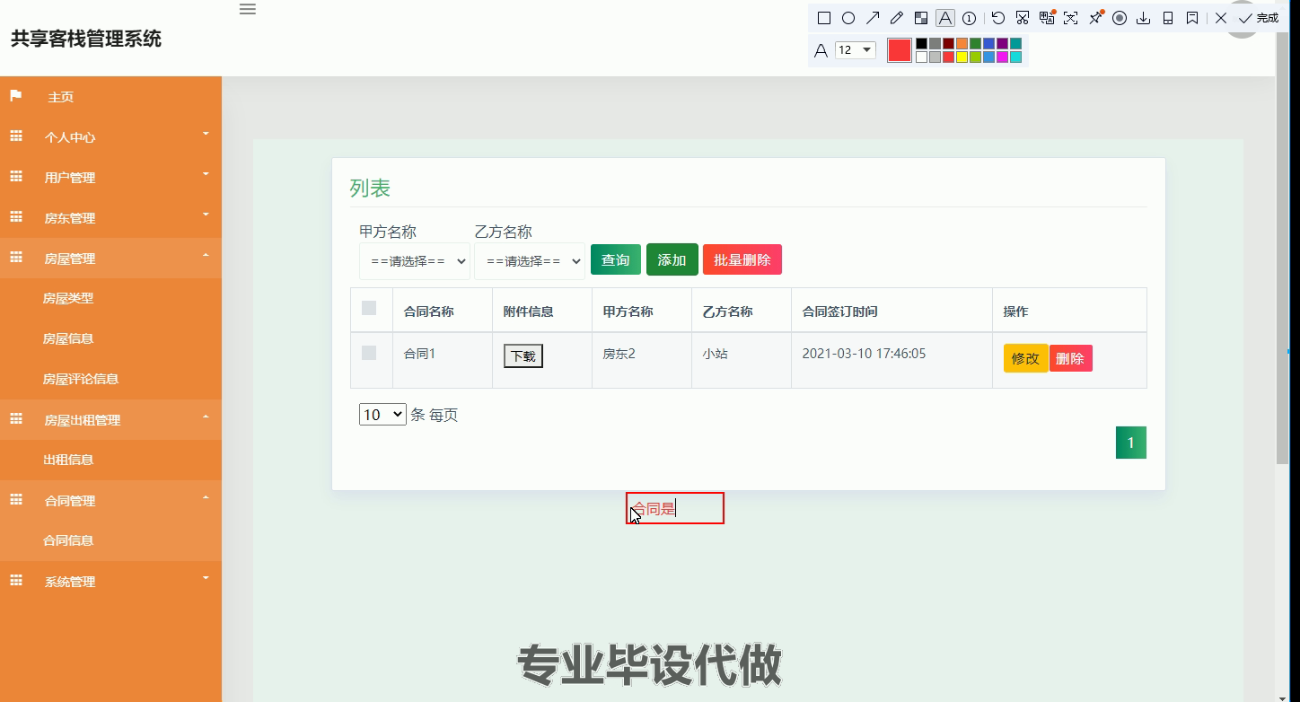Screen dimensions: 1300x702
Task: Select the rectangle annotation tool
Action: pos(824,18)
